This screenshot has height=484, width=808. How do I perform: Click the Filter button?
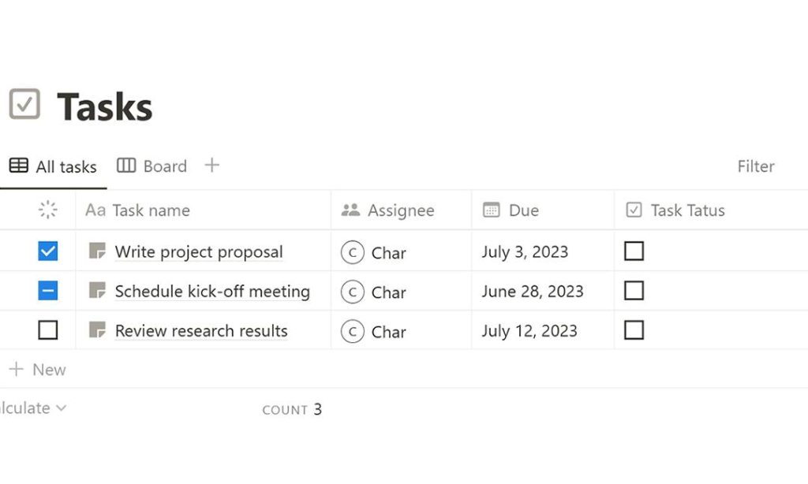[756, 166]
